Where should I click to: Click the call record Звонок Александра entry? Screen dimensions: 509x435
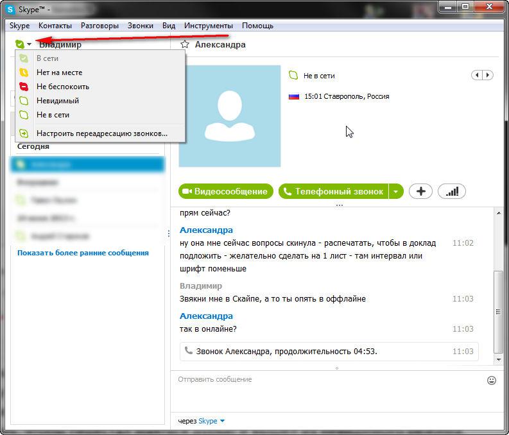point(329,352)
